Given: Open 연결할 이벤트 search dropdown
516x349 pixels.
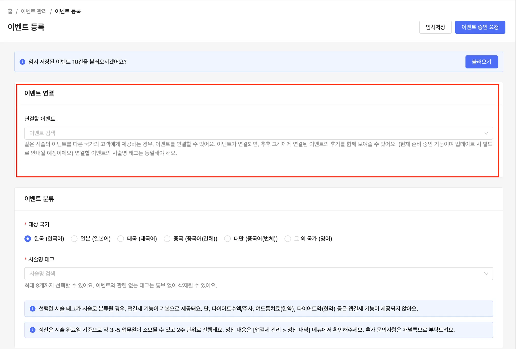Looking at the screenshot, I should click(252, 133).
